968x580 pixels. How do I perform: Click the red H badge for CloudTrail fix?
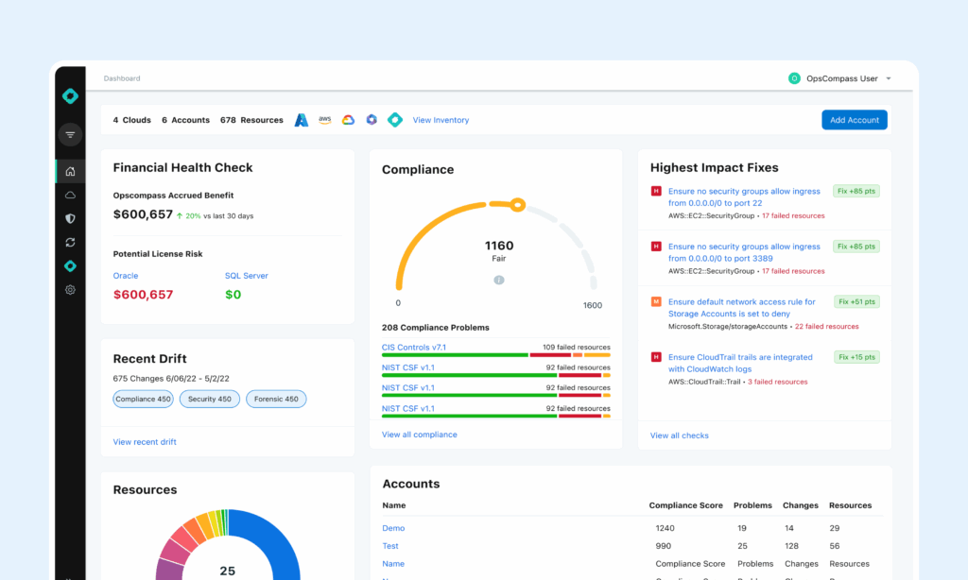coord(656,357)
